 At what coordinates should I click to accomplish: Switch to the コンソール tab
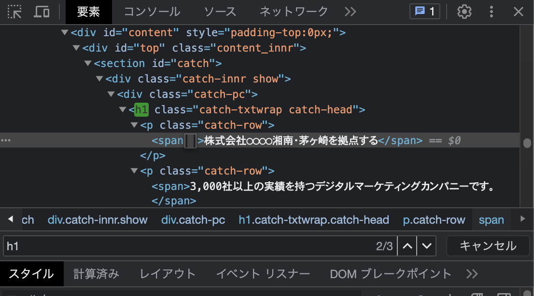[151, 12]
